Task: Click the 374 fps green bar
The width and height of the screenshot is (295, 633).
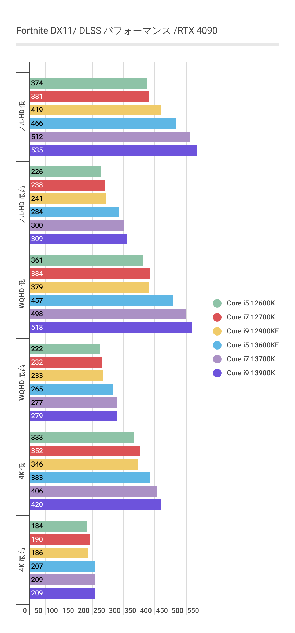Action: point(88,83)
